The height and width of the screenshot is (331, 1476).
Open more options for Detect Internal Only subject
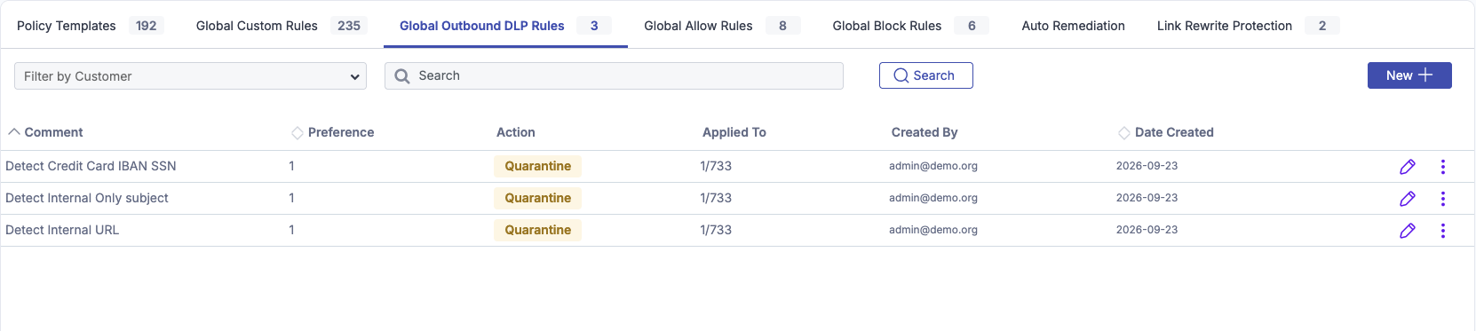[1443, 199]
